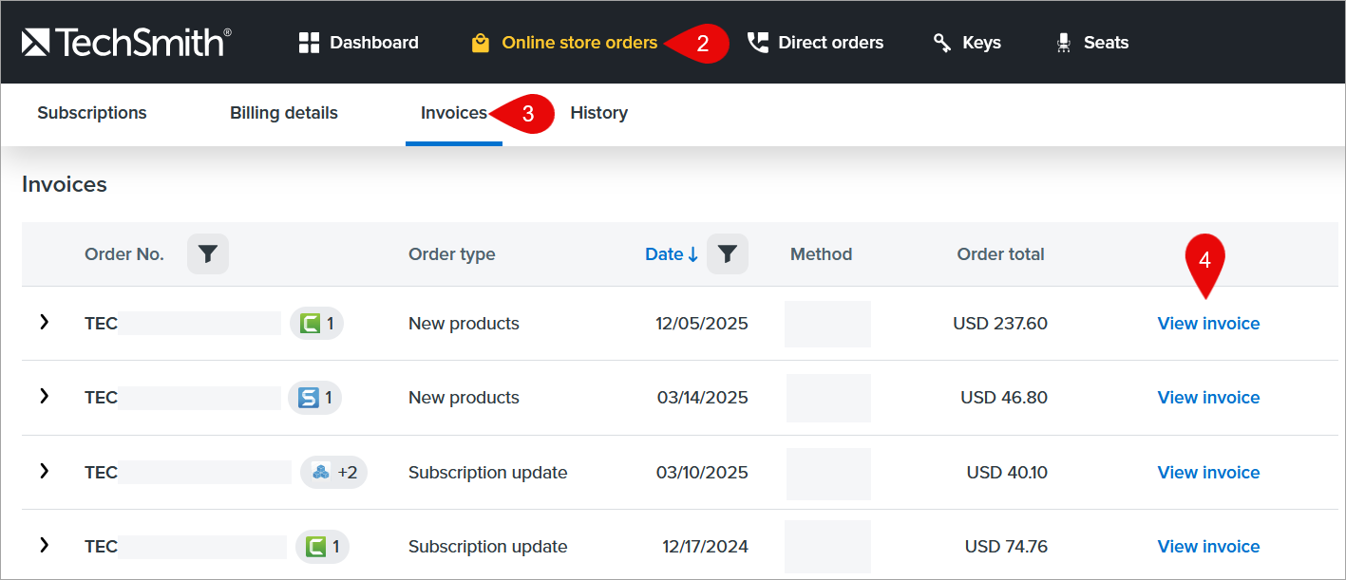The width and height of the screenshot is (1346, 580).
Task: Open the Keys section
Action: tap(967, 43)
